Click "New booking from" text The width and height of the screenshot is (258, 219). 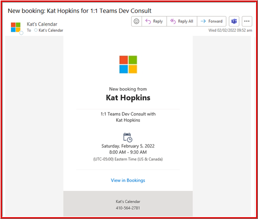click(x=128, y=89)
